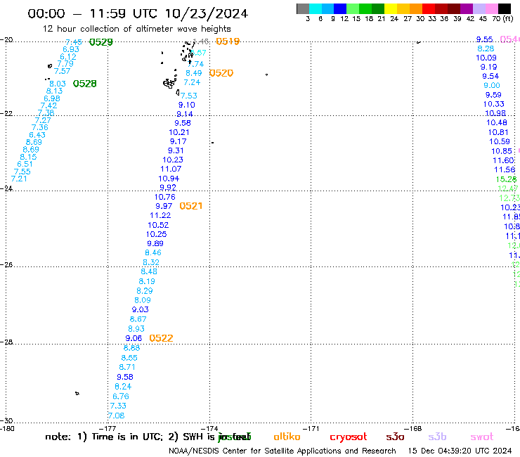Click the wave height value 7.08
Screen dimensions: 520x457
coord(117,416)
